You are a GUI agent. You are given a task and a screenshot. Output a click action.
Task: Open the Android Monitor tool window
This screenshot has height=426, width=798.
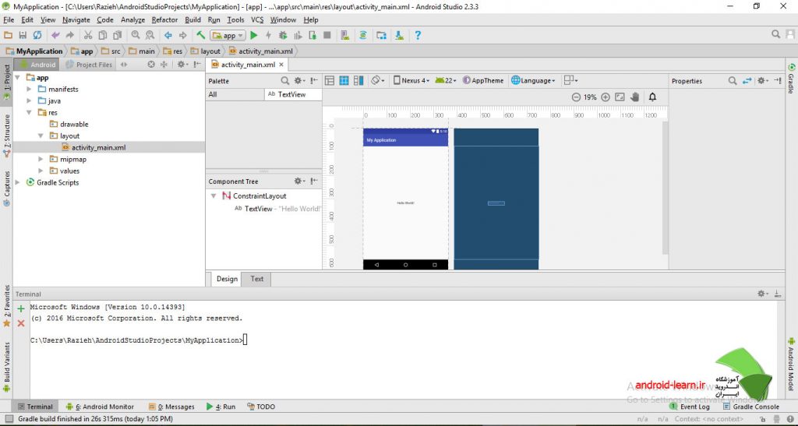click(x=101, y=407)
